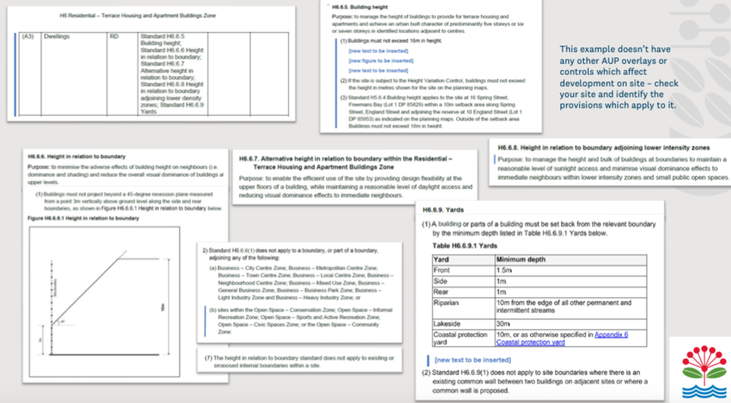
Task: Click the H6.6.6 Height in relation heading
Action: tap(77, 156)
